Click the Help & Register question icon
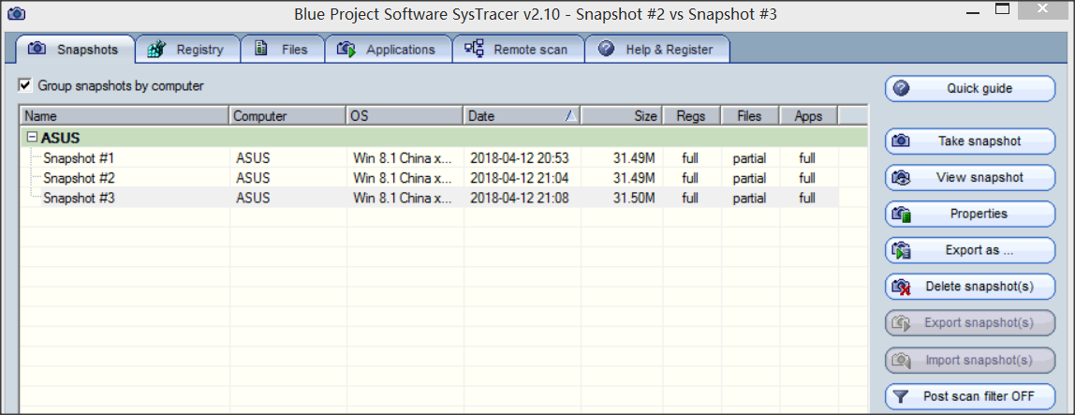Viewport: 1075px width, 415px height. (x=605, y=49)
